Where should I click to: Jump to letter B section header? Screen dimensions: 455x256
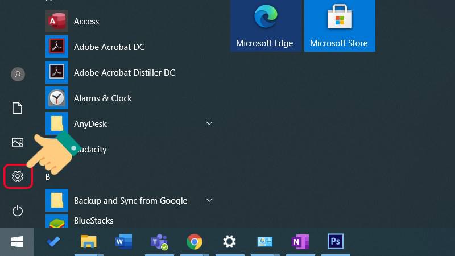tap(48, 177)
